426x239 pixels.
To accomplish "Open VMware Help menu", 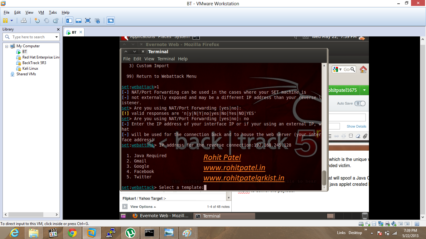I will coord(65,12).
